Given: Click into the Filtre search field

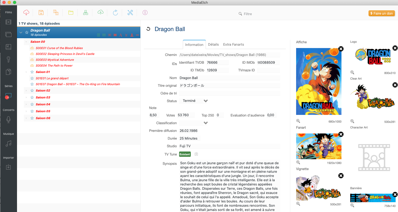Looking at the screenshot, I should click(x=255, y=14).
